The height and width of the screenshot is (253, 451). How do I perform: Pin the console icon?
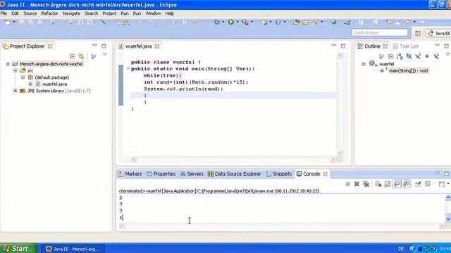(x=418, y=184)
